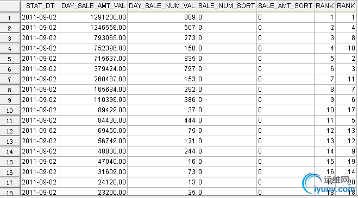Select the SALE_NUM_SORT column header

pos(227,6)
